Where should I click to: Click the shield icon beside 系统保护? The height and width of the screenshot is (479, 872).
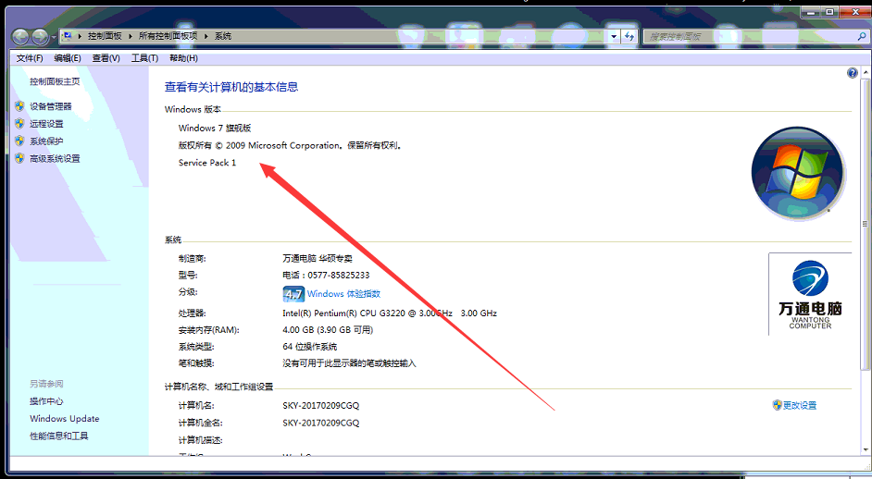click(20, 141)
